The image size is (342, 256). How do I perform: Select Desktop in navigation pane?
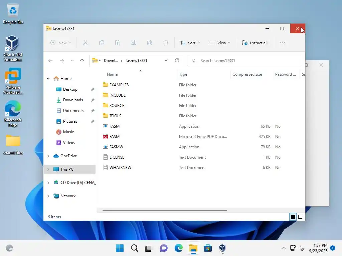tap(70, 89)
